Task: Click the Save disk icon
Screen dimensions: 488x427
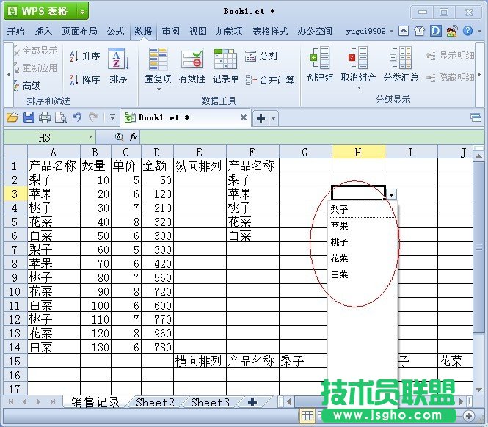Action: tap(29, 117)
